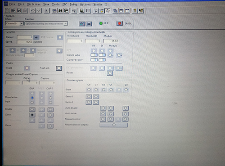This screenshot has width=225, height=166.
Task: Open the Channel 0 dropdown
Action: (x=22, y=23)
